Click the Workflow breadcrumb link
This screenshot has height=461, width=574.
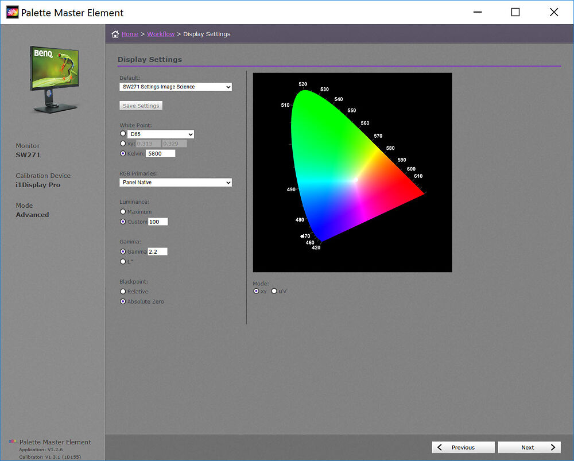[x=161, y=34]
